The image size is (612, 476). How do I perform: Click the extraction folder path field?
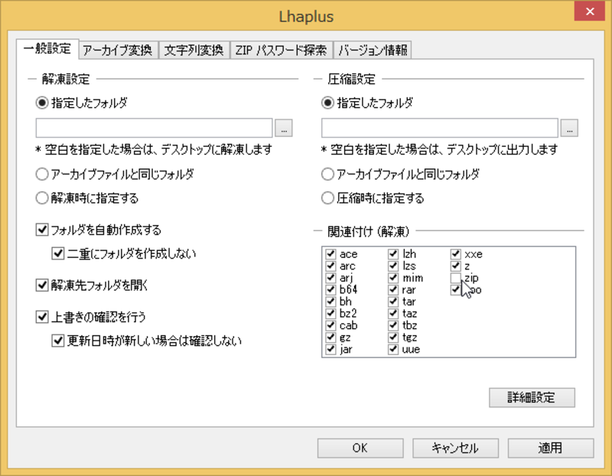155,128
